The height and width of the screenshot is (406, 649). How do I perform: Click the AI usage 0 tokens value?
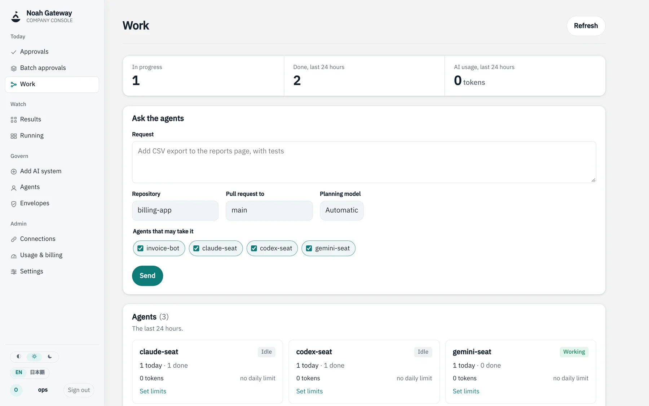469,80
